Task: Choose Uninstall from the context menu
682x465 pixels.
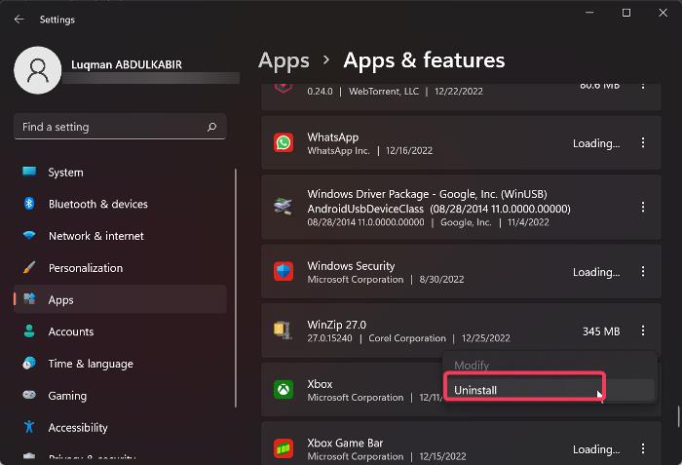Action: (549, 390)
